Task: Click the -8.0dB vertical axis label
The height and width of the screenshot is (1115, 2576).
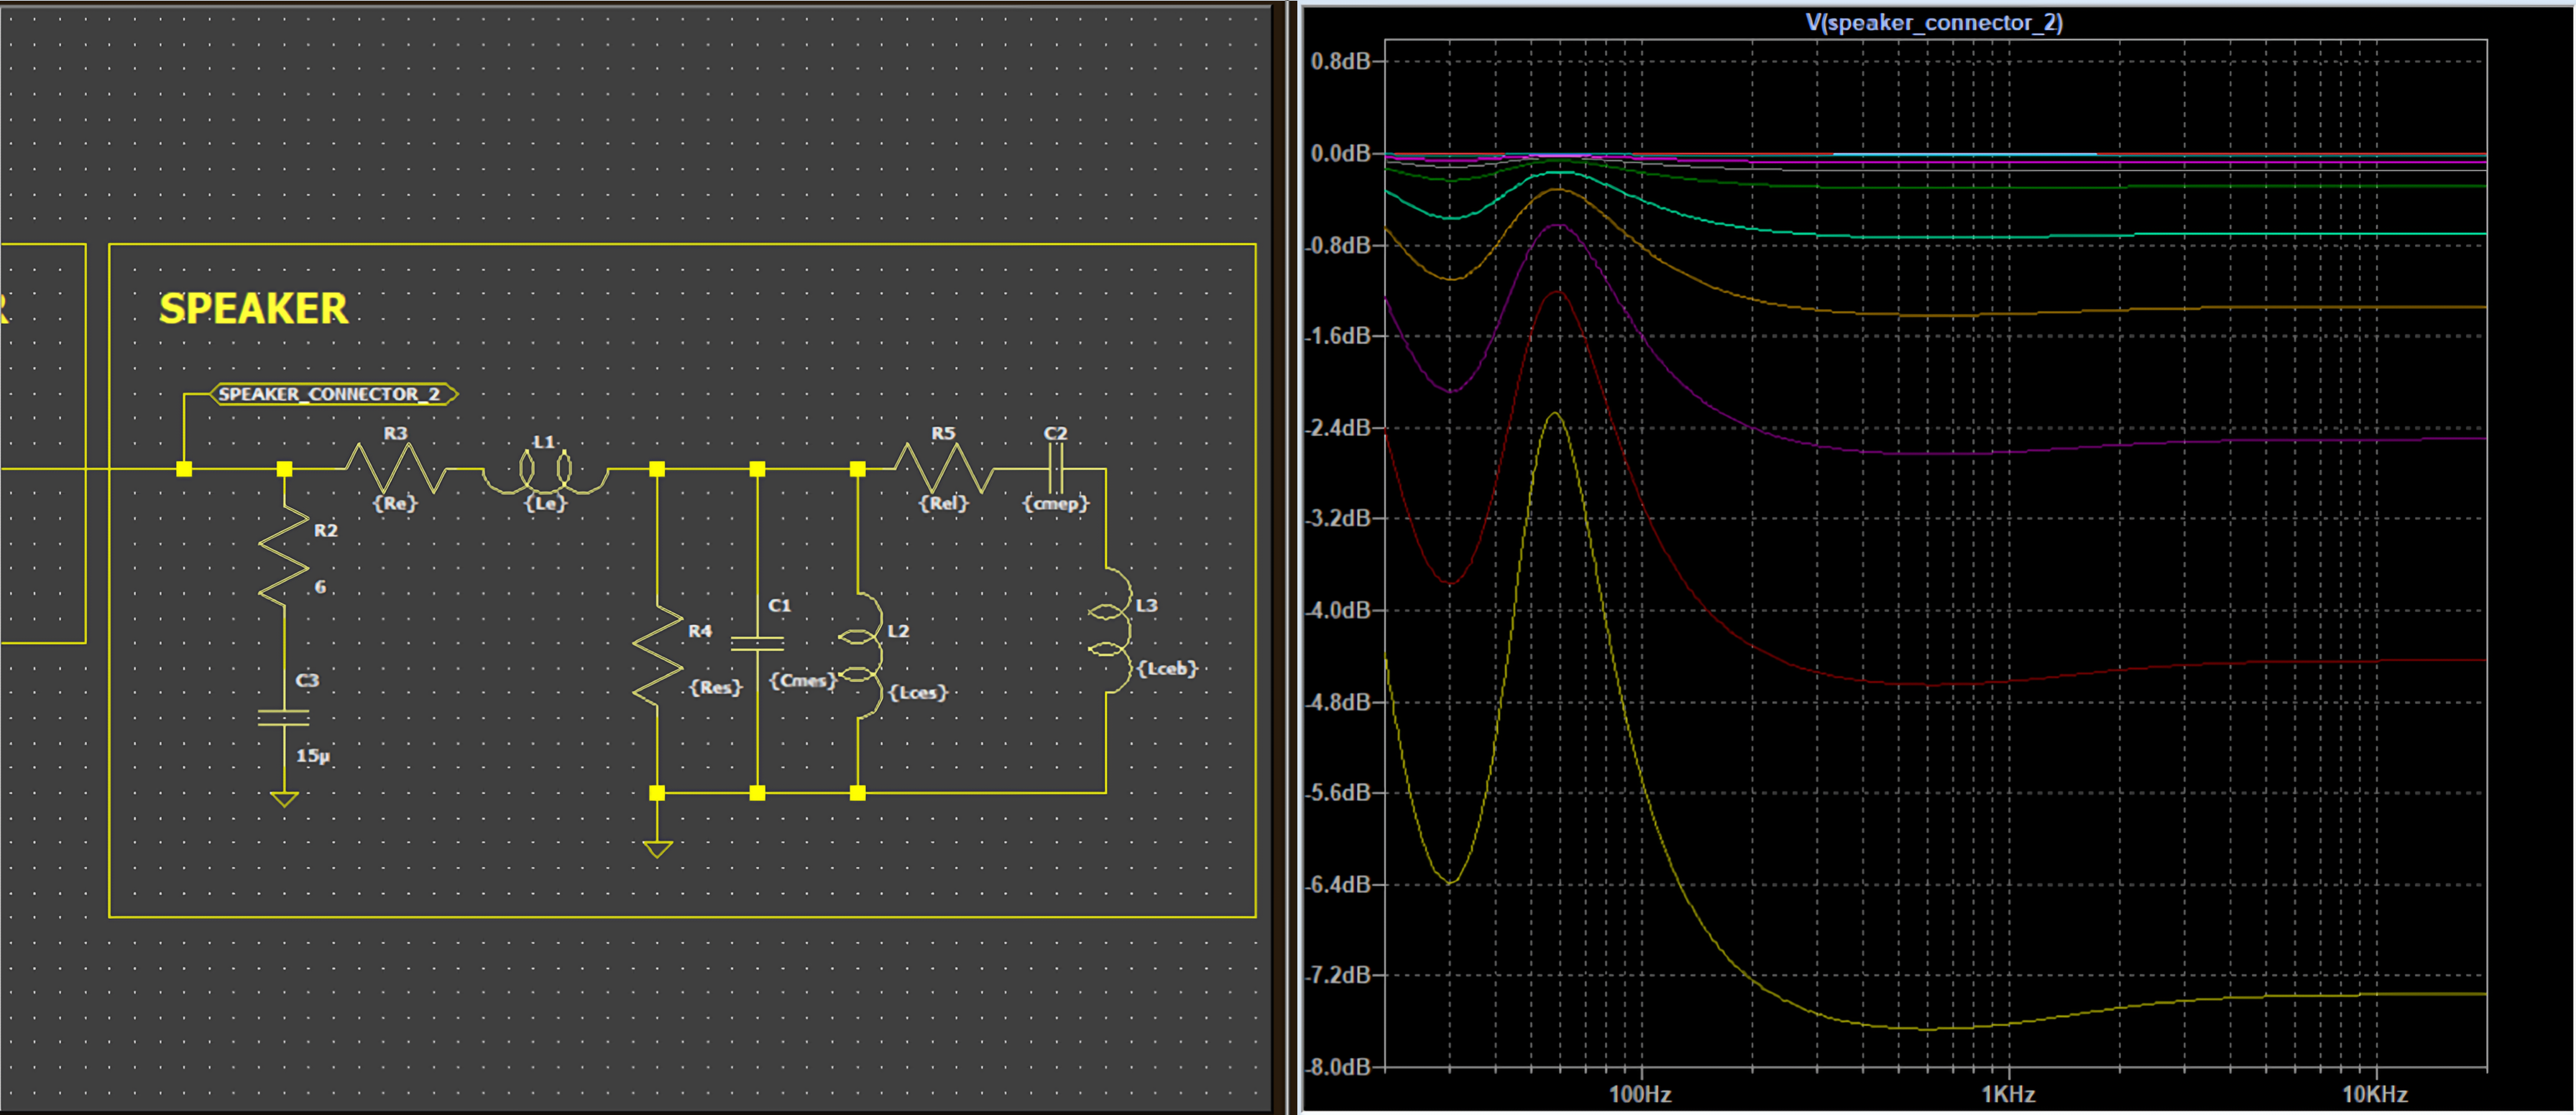Action: [x=1339, y=1067]
